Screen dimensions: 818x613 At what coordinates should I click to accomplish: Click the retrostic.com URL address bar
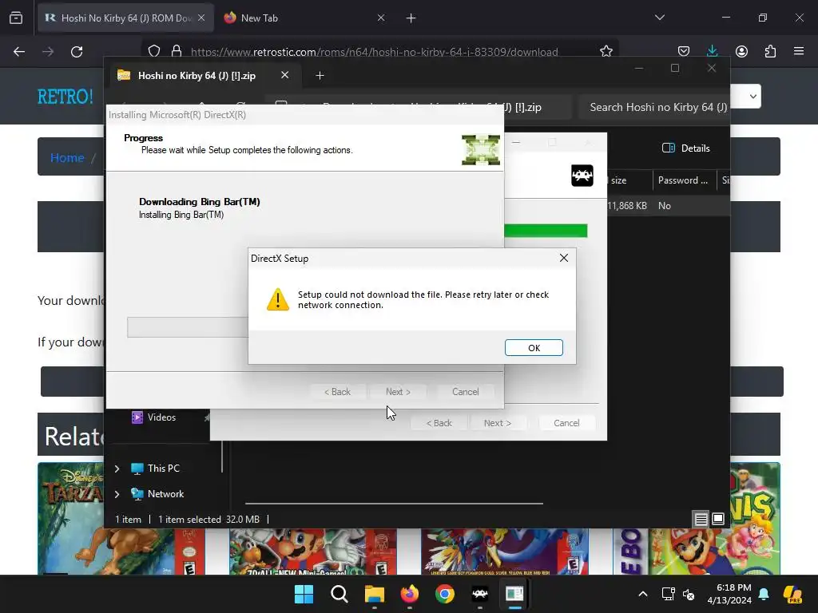pos(374,52)
